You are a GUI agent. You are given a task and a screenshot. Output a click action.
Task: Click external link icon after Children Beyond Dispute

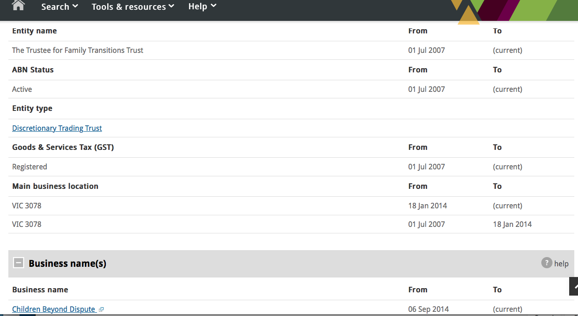101,310
